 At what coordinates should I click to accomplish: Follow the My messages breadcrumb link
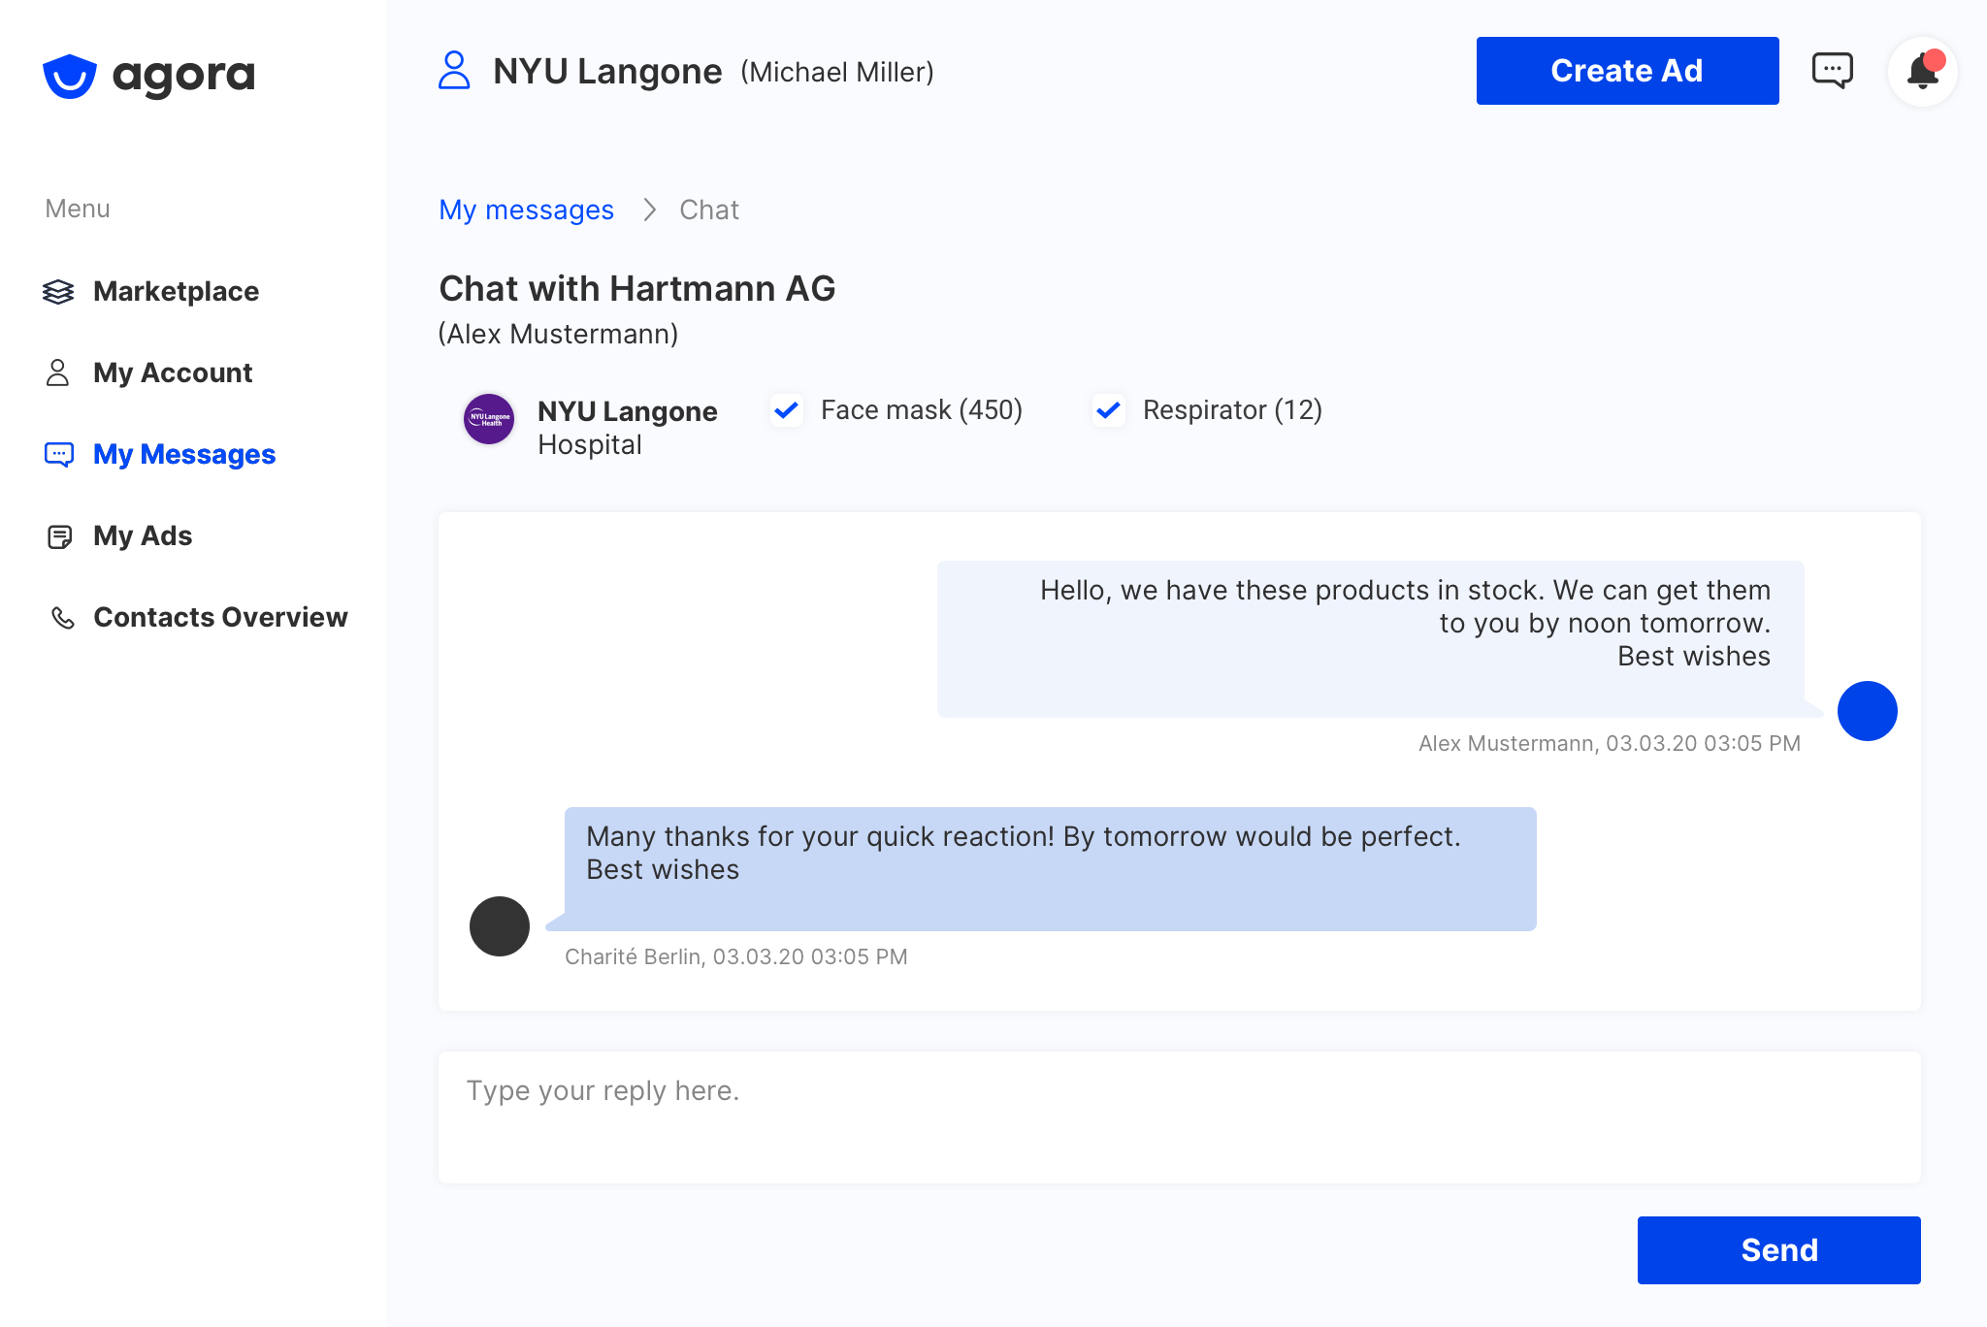526,210
